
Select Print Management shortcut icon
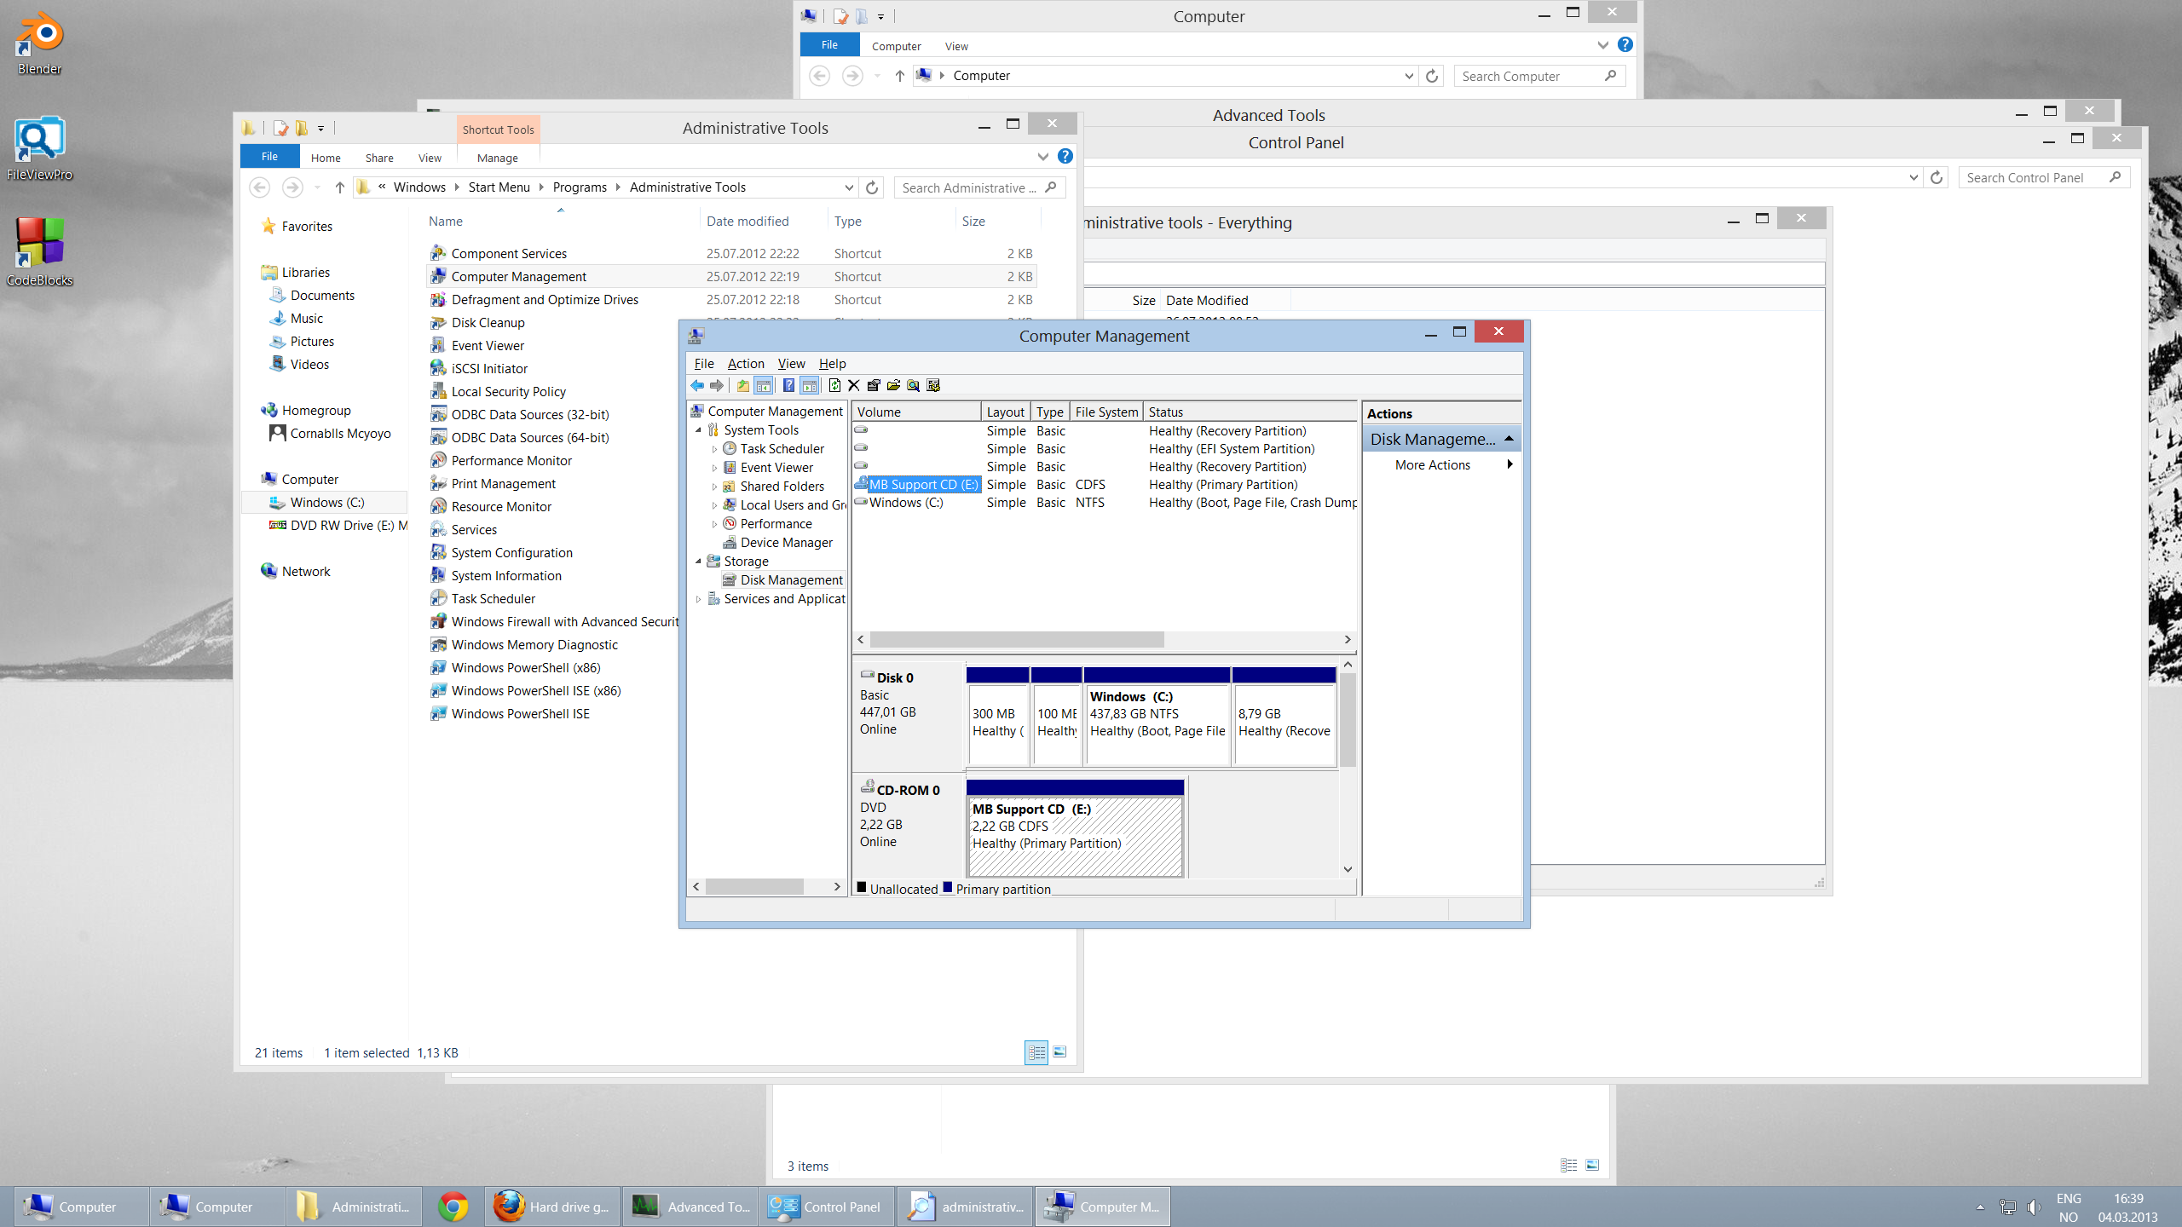438,484
